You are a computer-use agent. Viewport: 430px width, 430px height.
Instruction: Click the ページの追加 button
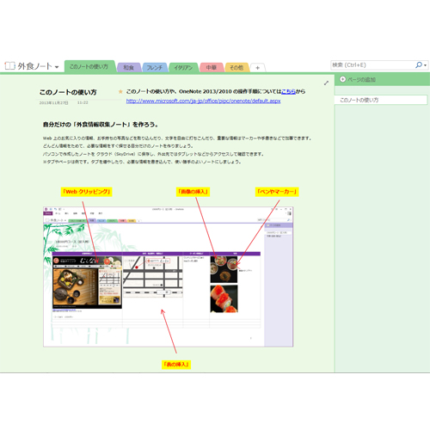pyautogui.click(x=358, y=79)
